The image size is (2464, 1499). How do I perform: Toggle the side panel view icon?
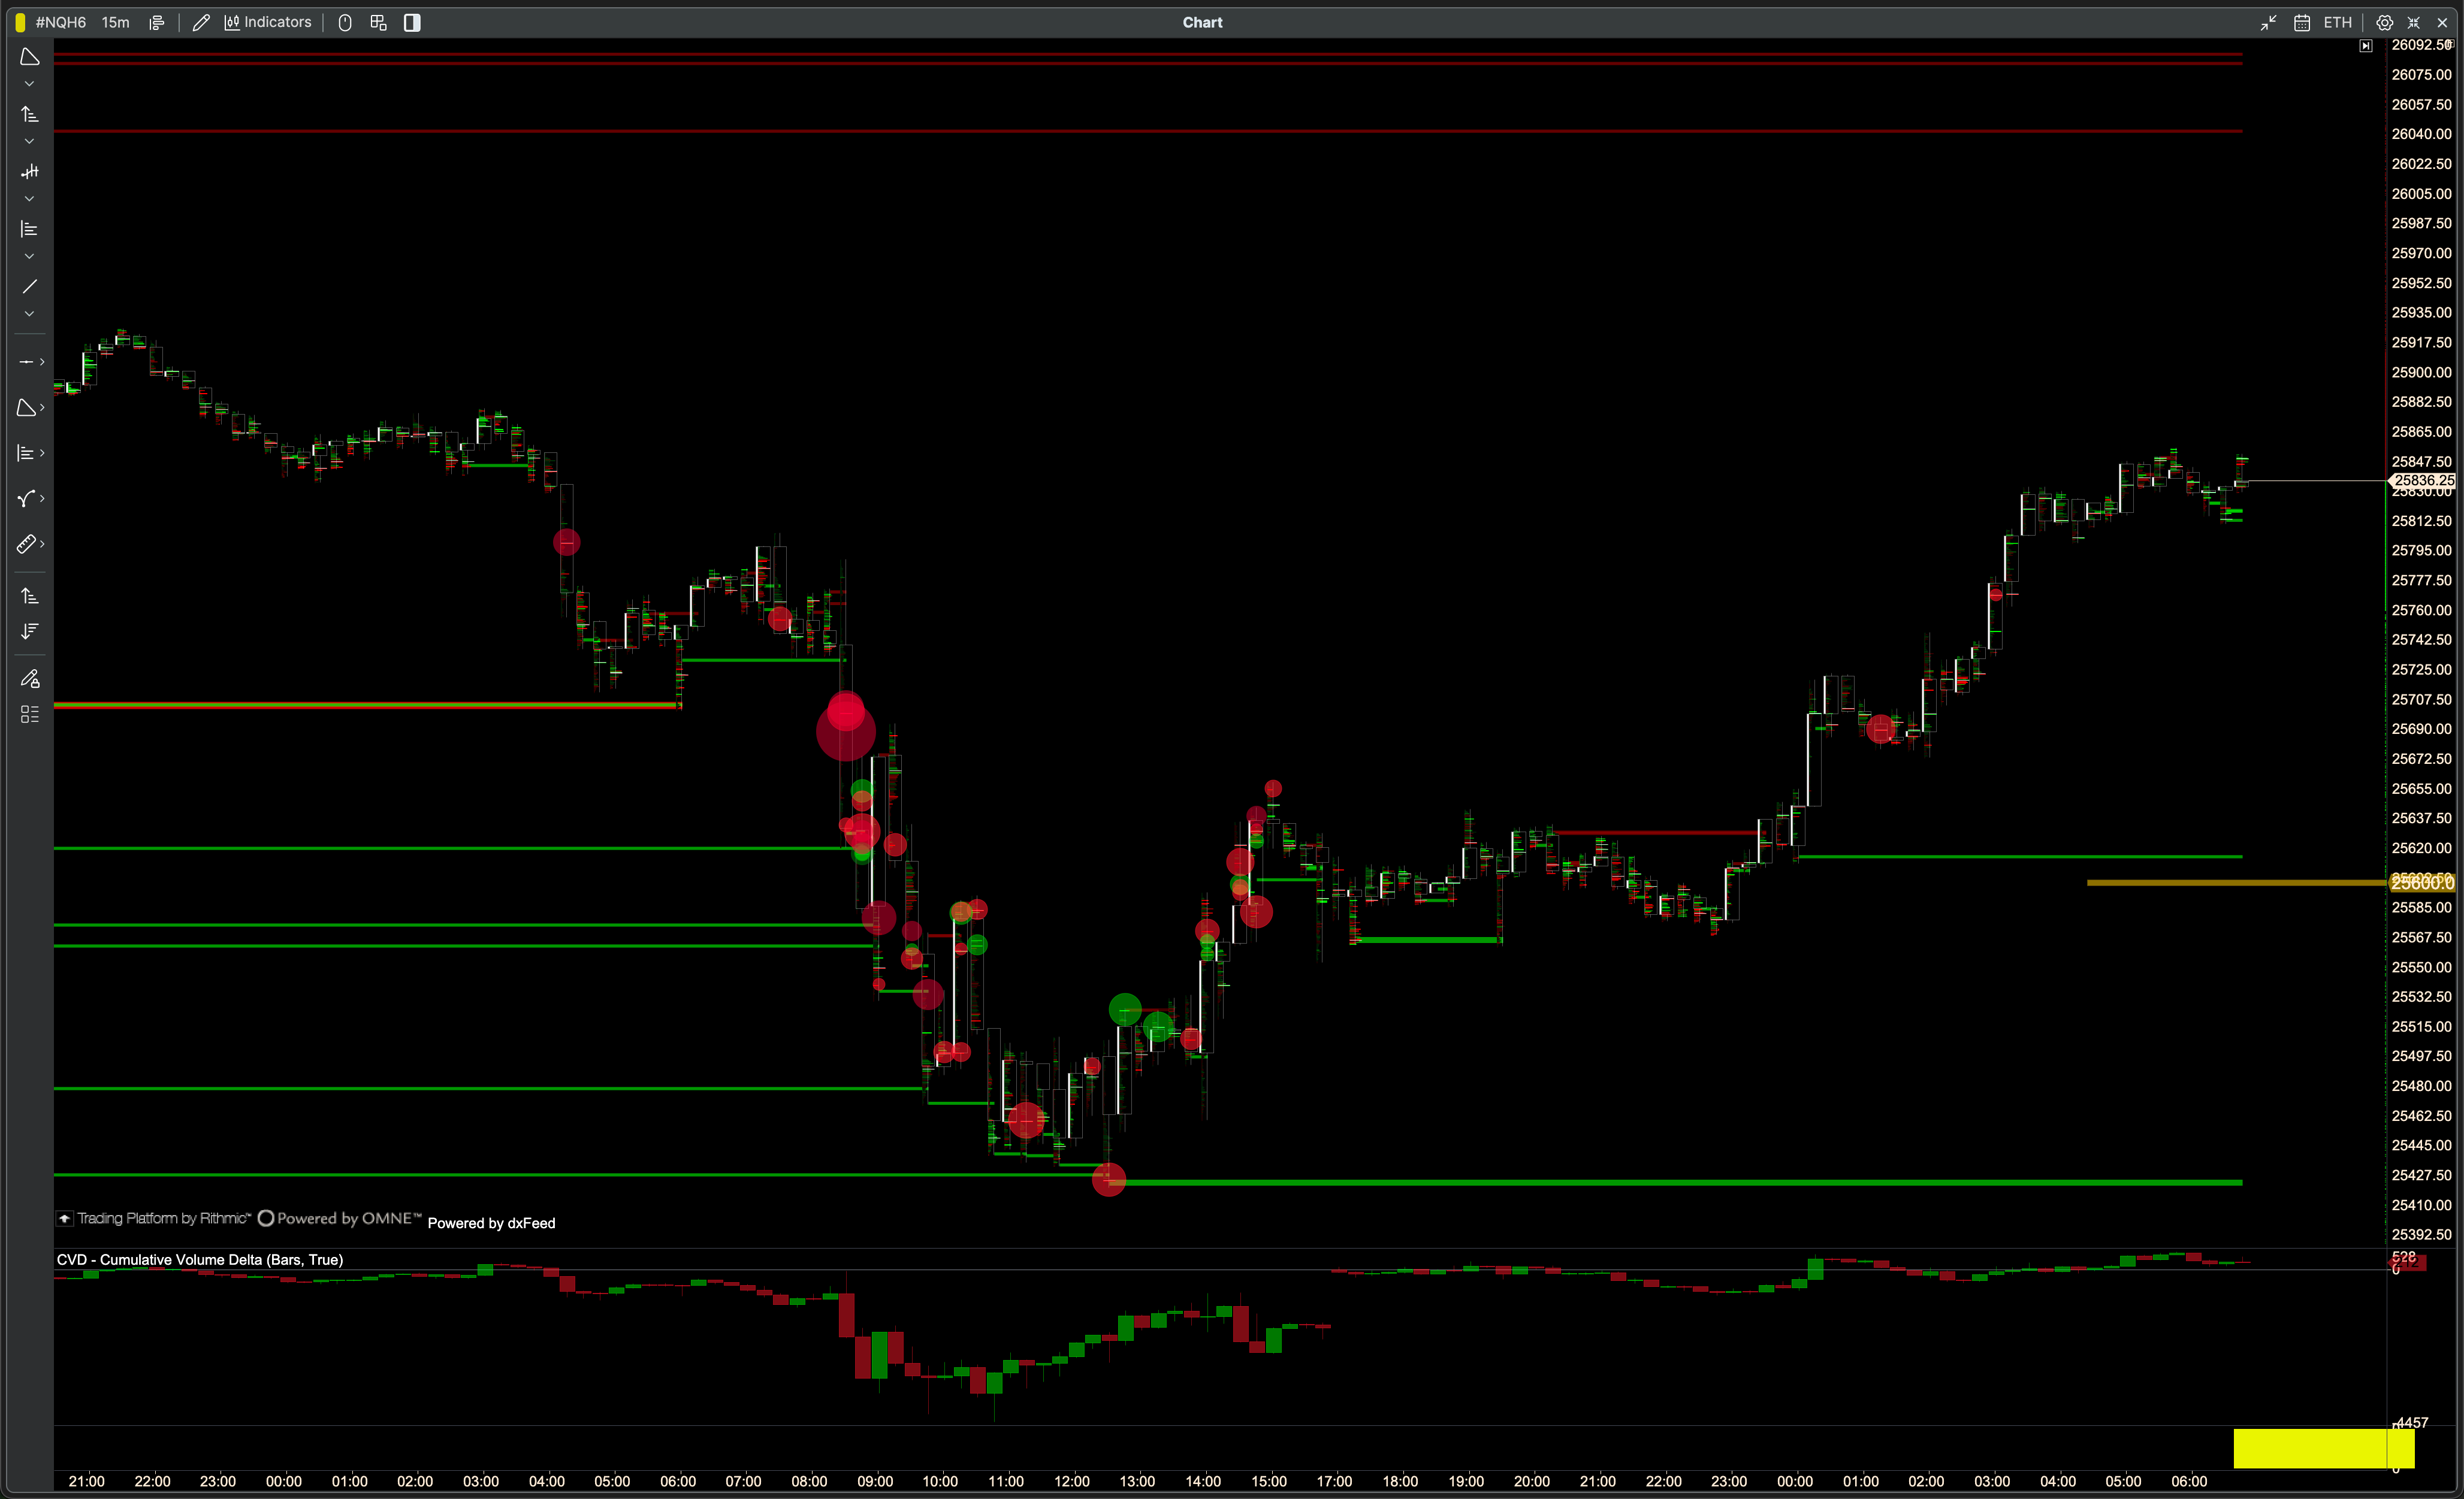coord(412,22)
